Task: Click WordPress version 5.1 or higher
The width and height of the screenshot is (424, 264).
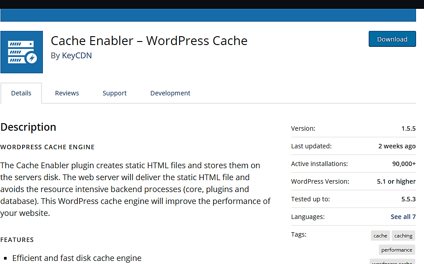Action: (396, 181)
